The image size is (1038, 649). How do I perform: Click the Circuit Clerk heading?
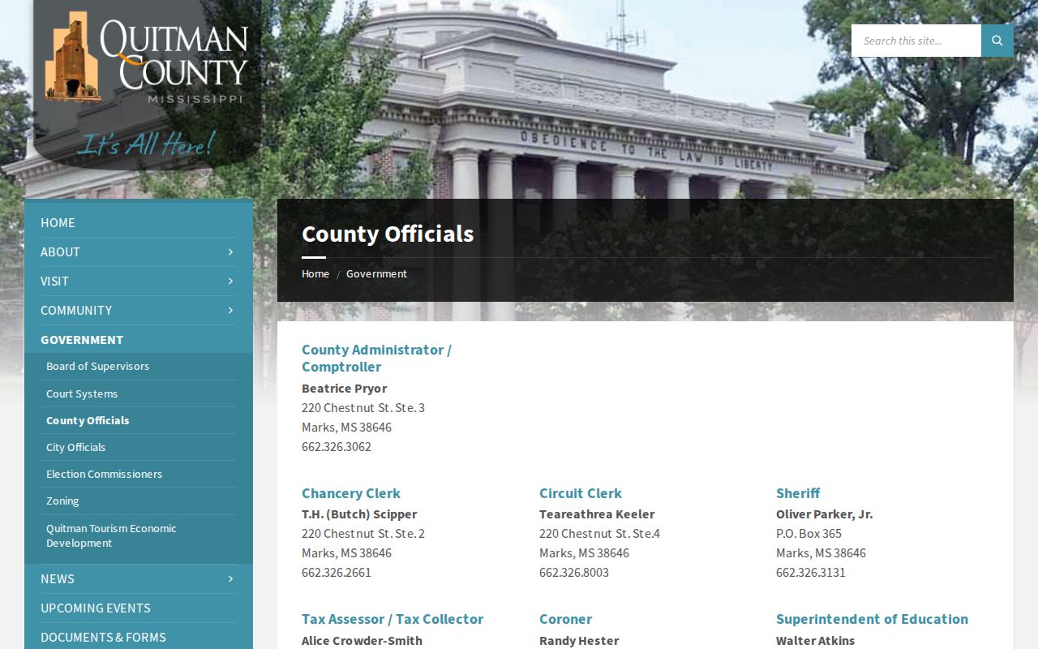tap(581, 493)
